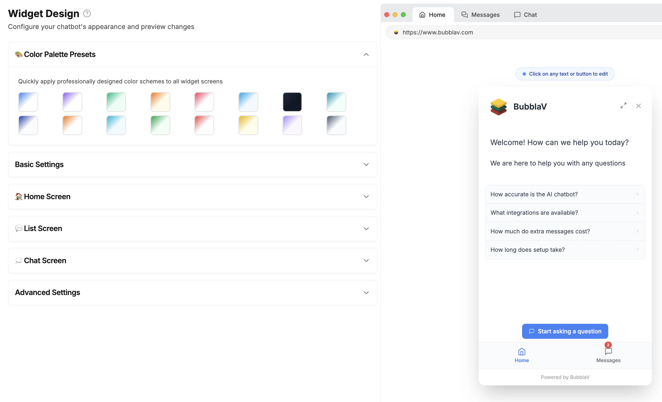Image resolution: width=662 pixels, height=402 pixels.
Task: Select the Color Palette Presets palette icon
Action: coord(18,54)
